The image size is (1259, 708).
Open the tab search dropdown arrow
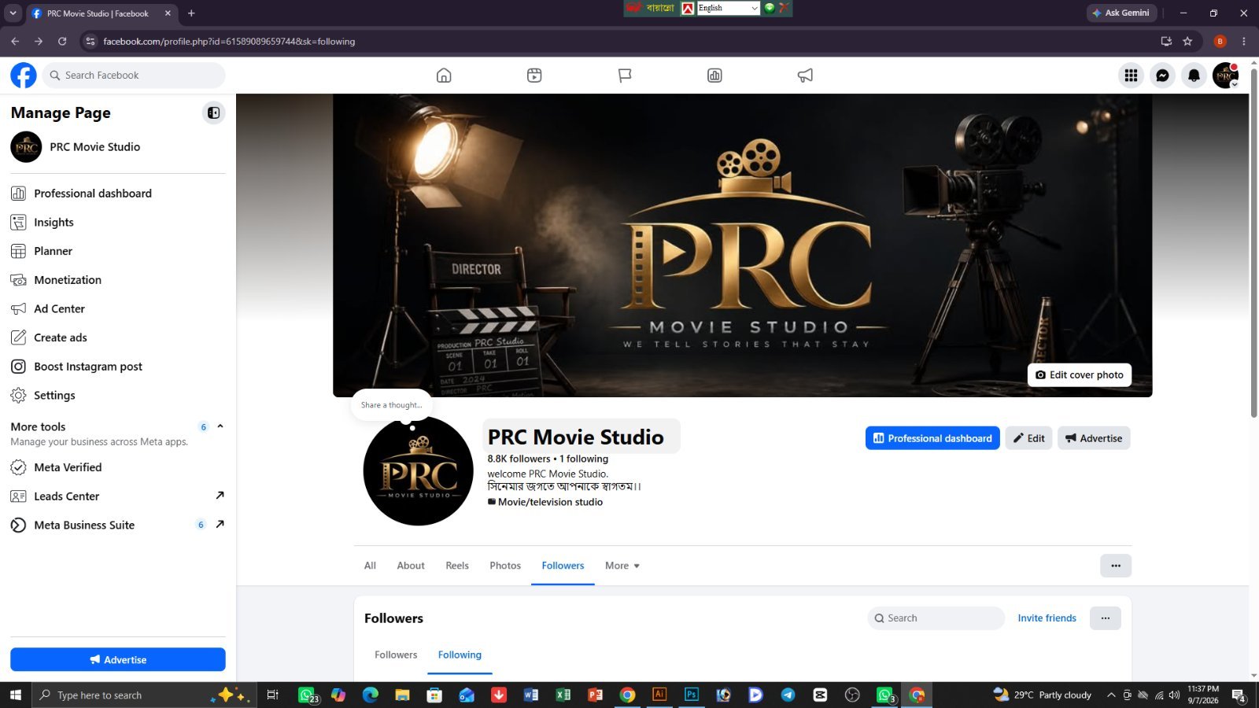13,13
